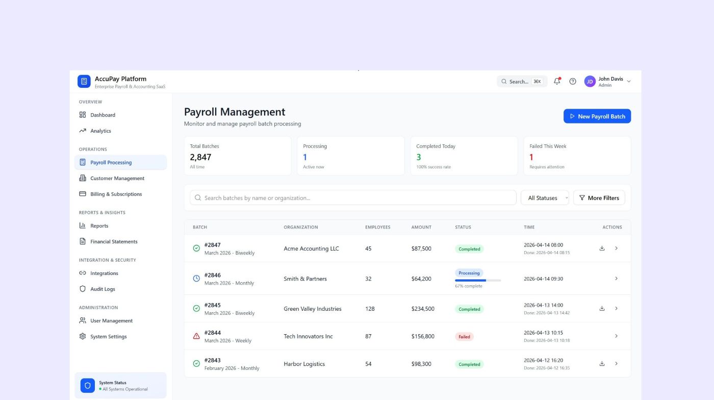Click the AMOUNT column header
Image resolution: width=714 pixels, height=400 pixels.
tap(421, 227)
